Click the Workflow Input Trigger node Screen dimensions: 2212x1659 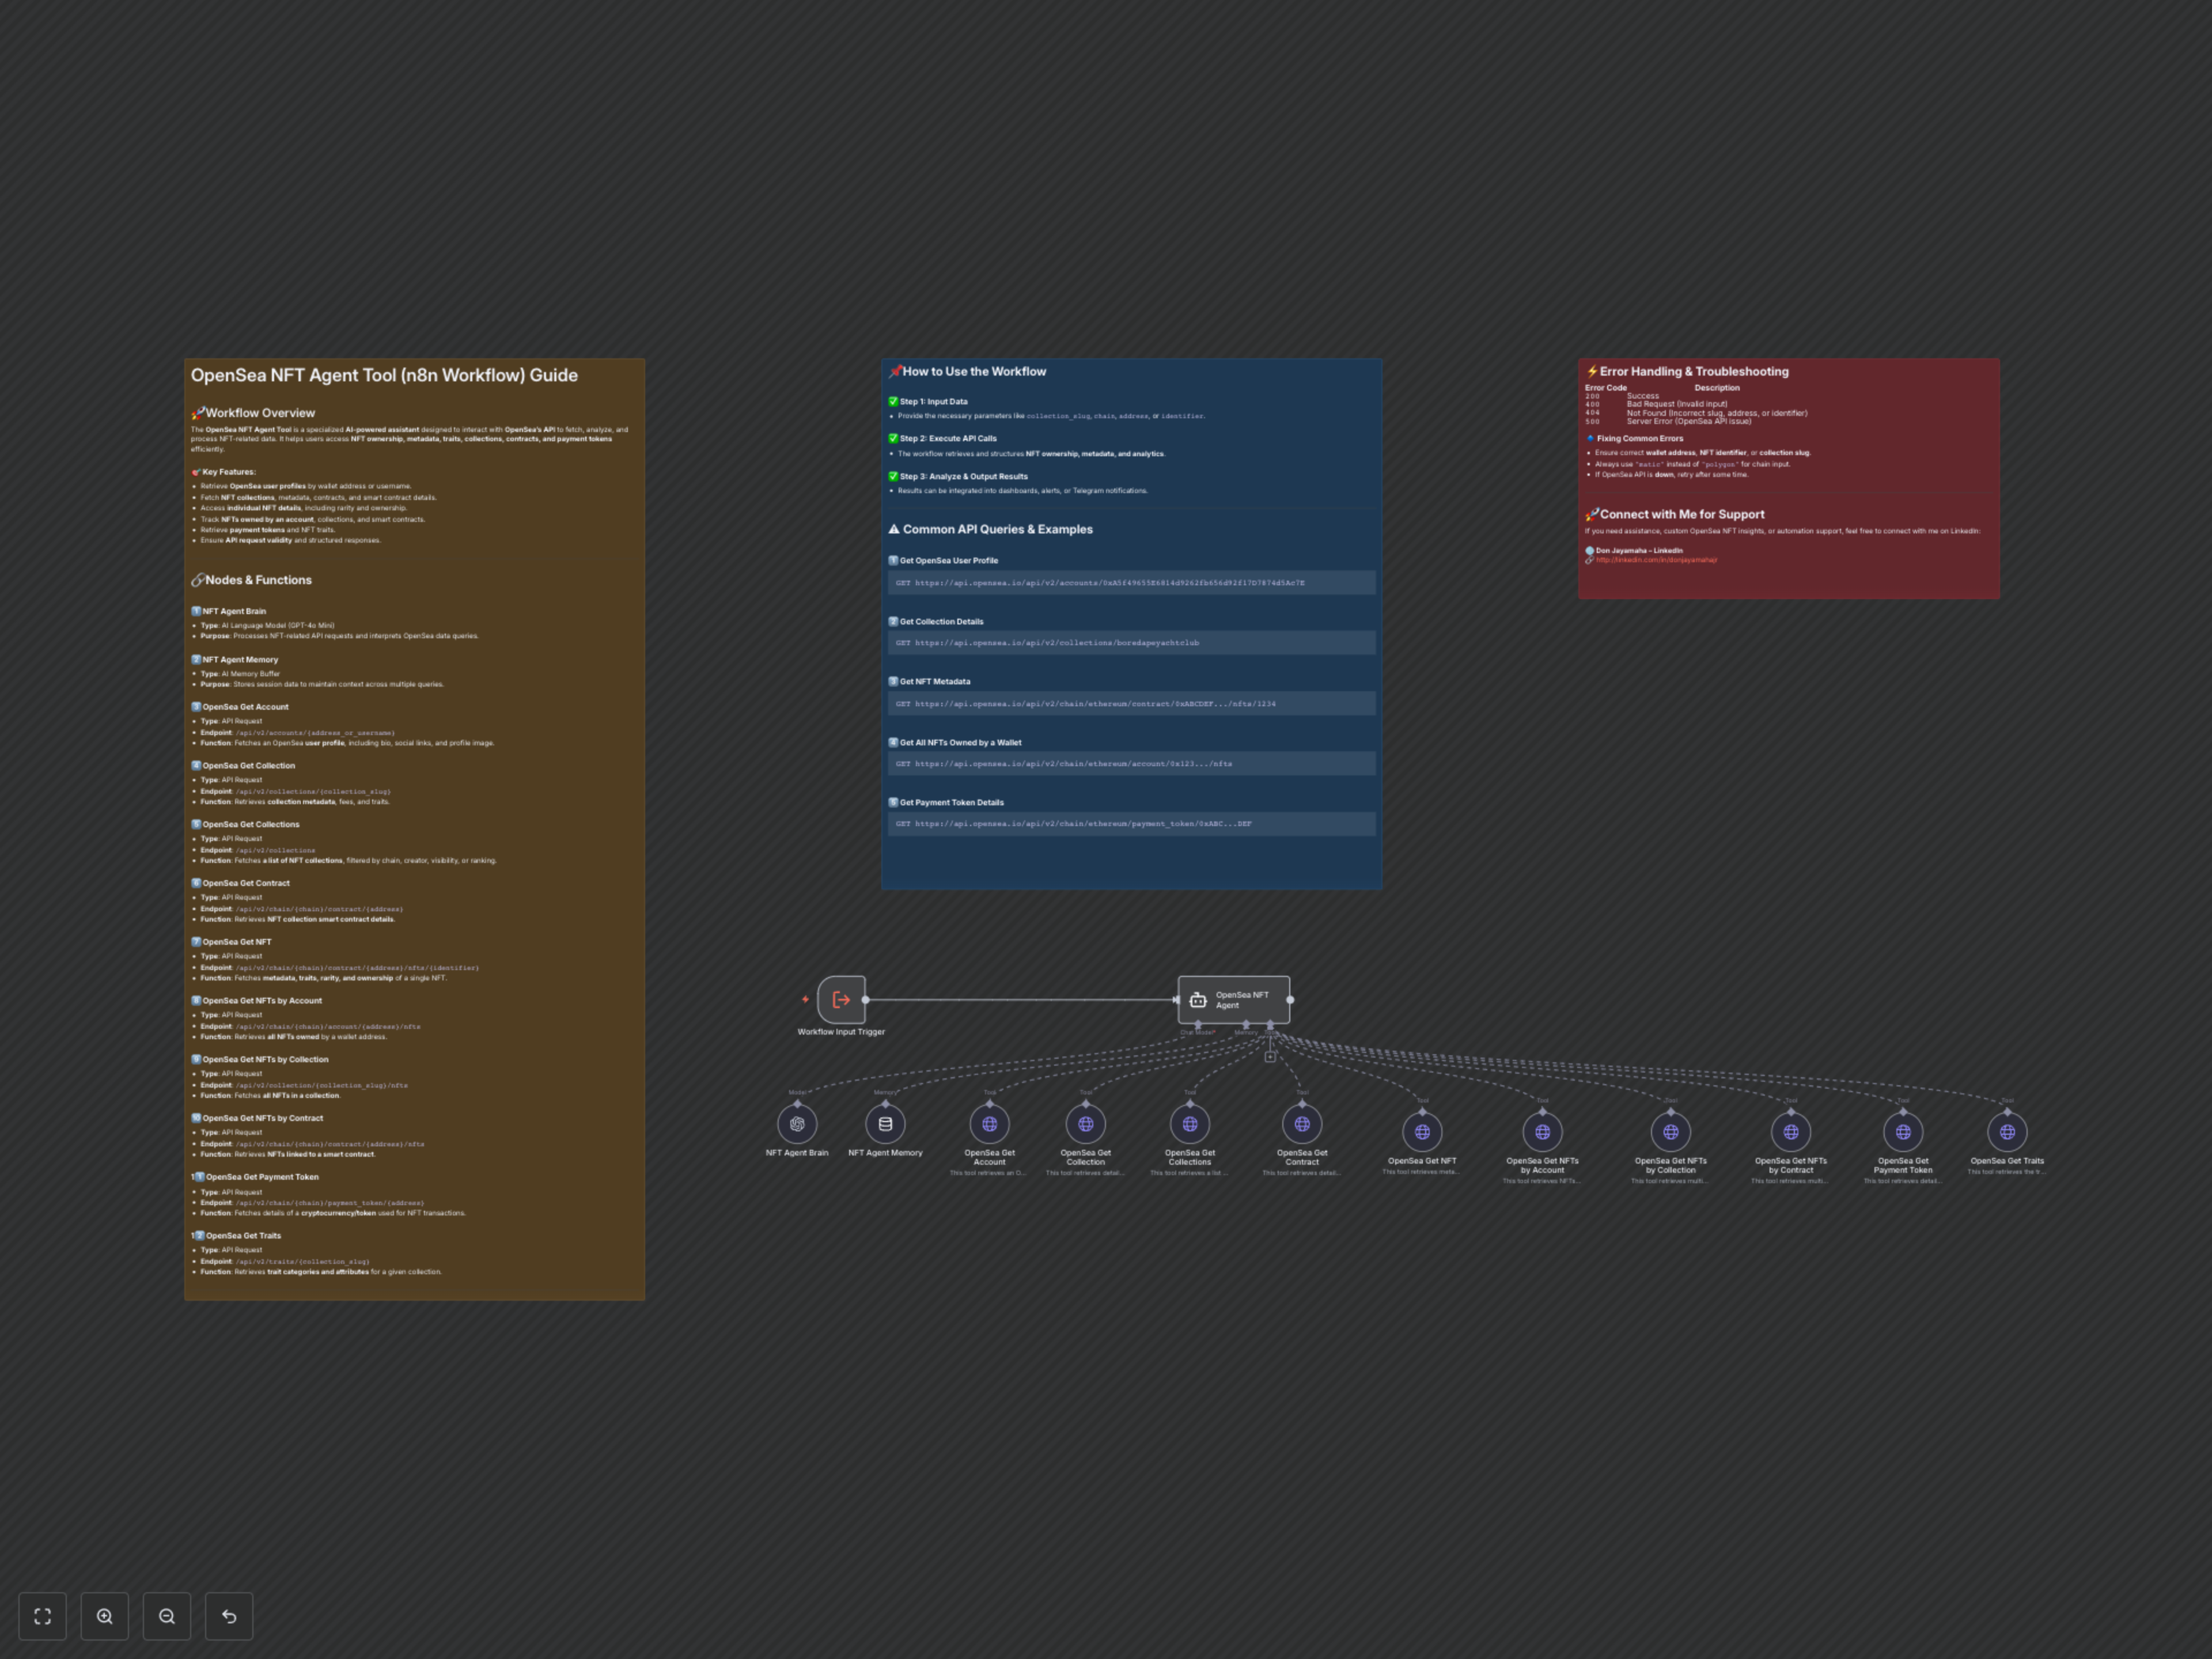(x=841, y=999)
